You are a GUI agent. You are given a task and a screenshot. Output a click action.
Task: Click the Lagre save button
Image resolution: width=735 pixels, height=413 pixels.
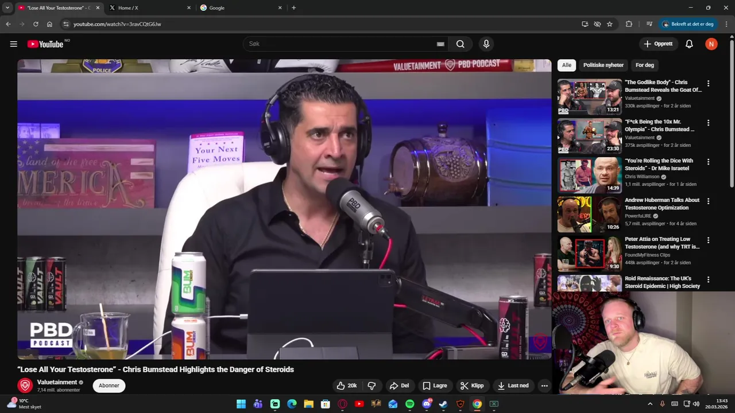[435, 385]
